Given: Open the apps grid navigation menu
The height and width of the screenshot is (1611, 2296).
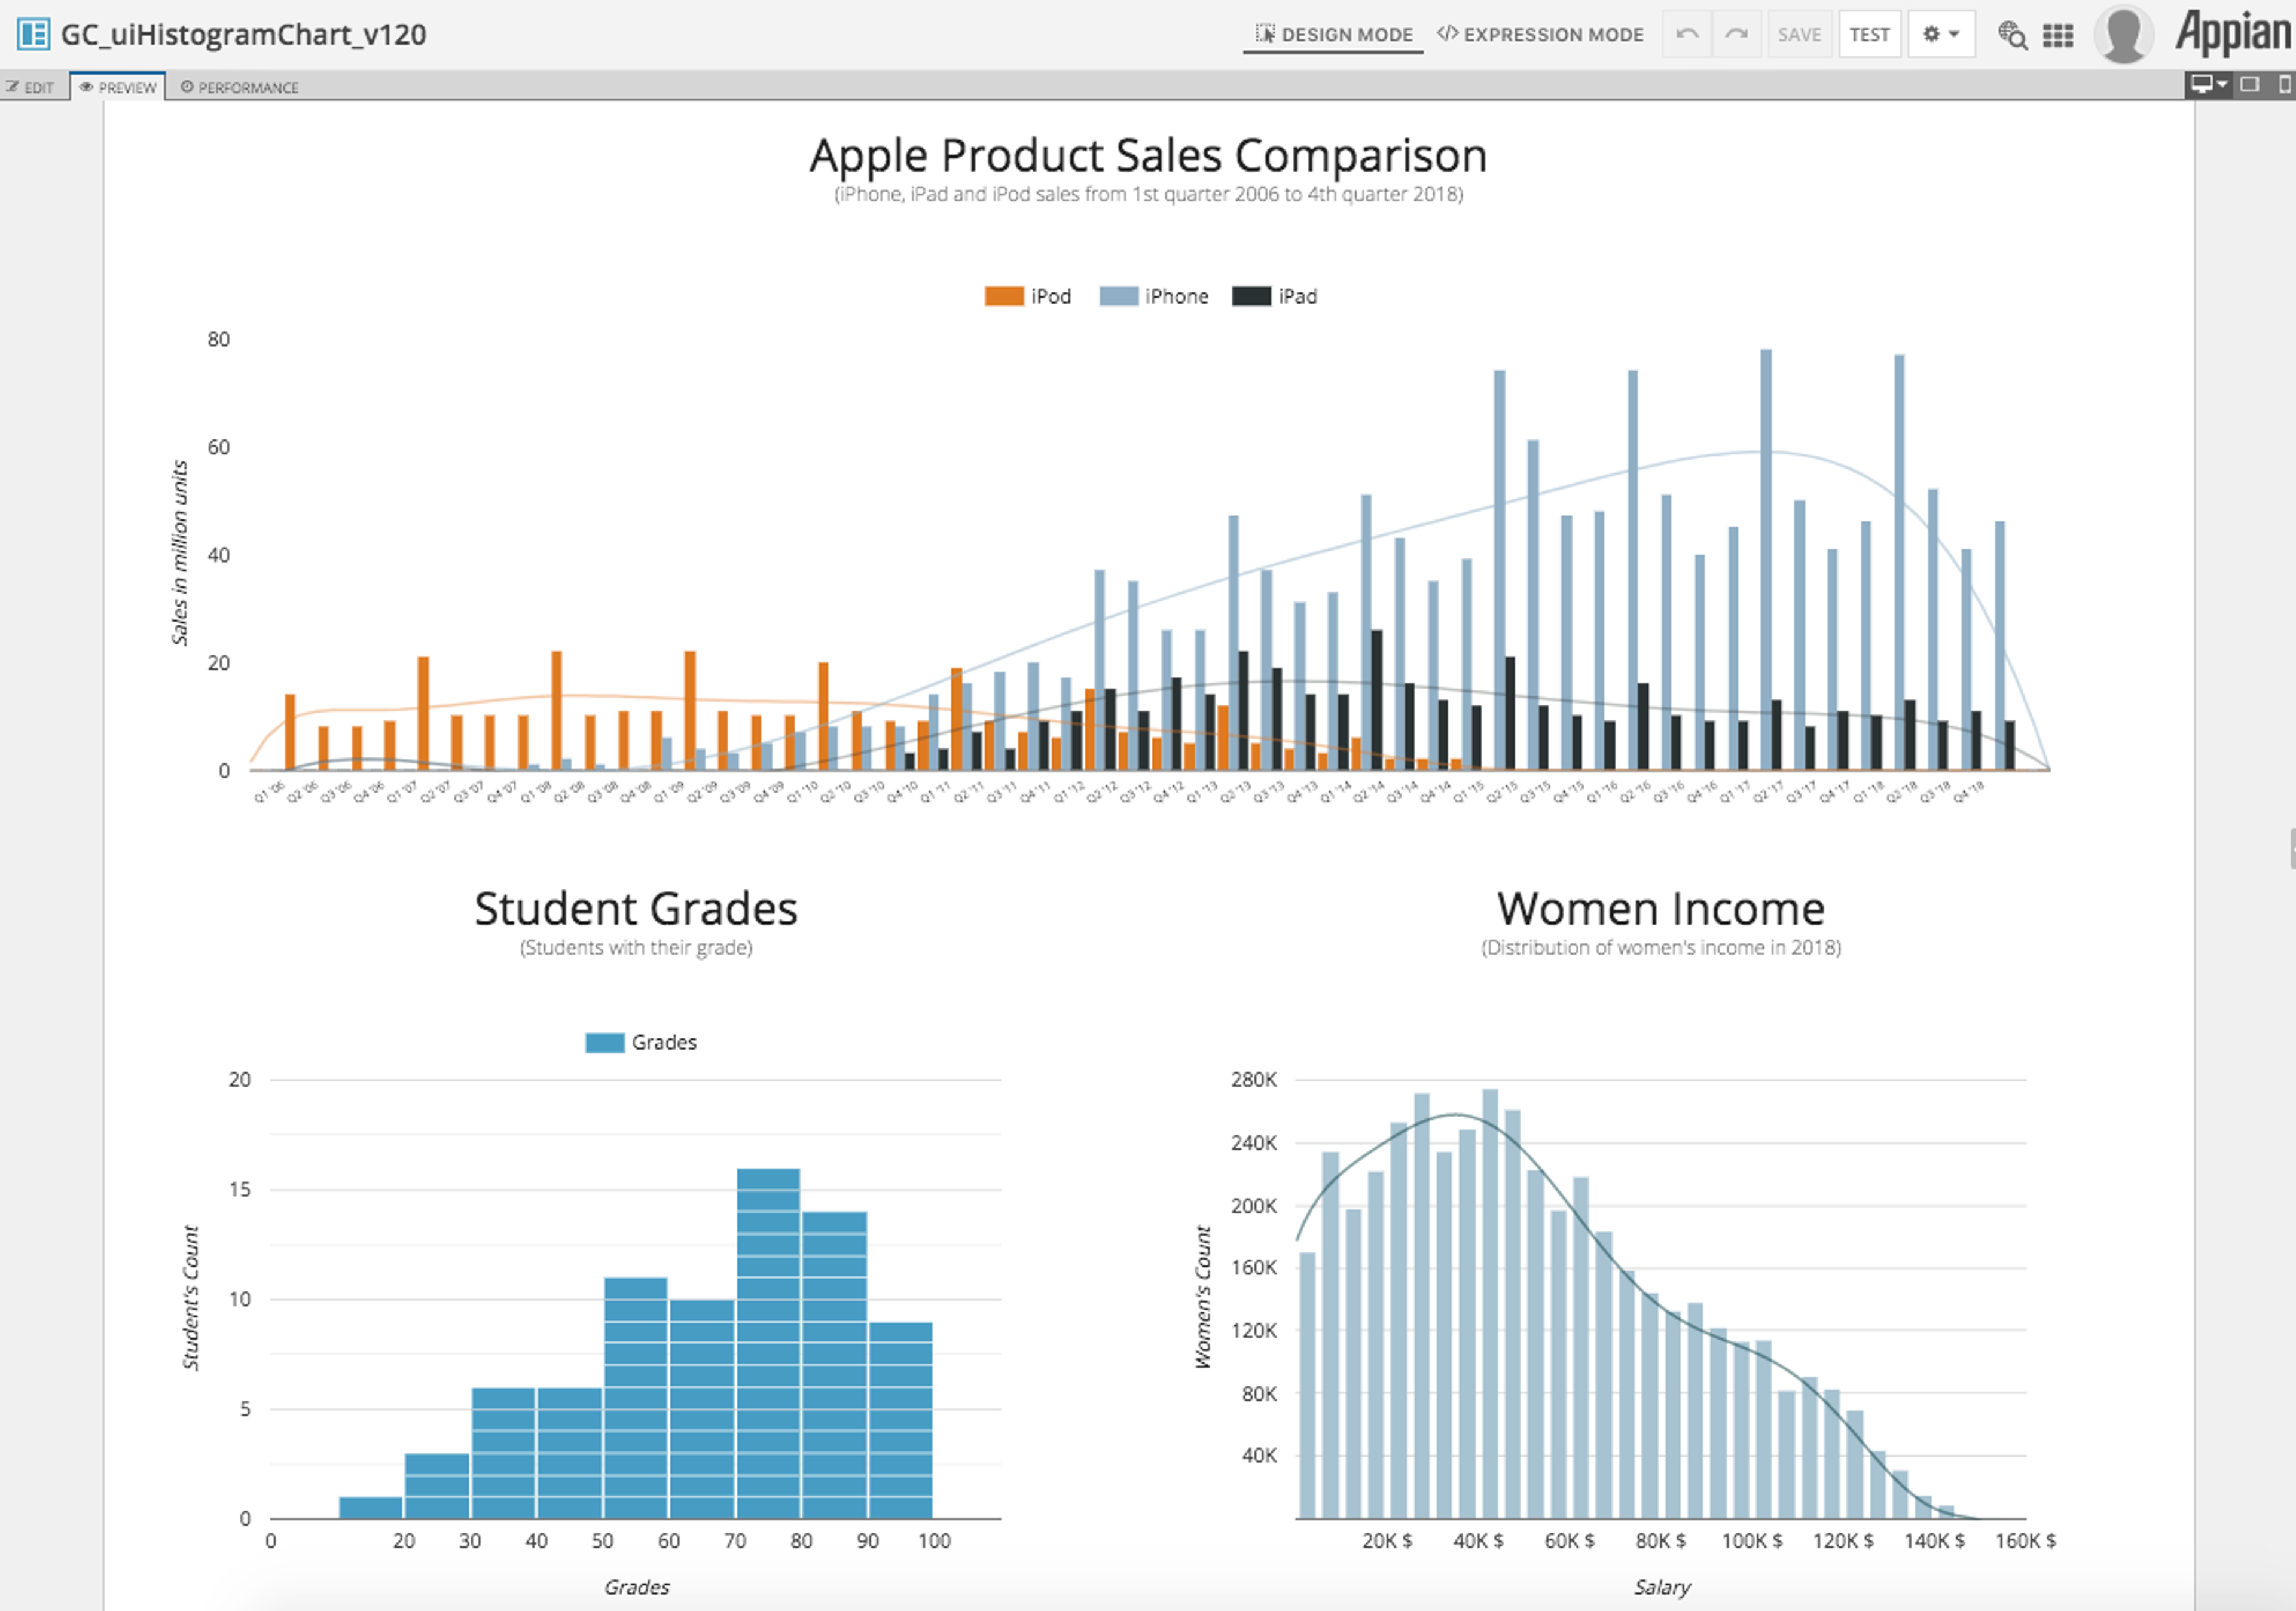Looking at the screenshot, I should (x=2058, y=35).
